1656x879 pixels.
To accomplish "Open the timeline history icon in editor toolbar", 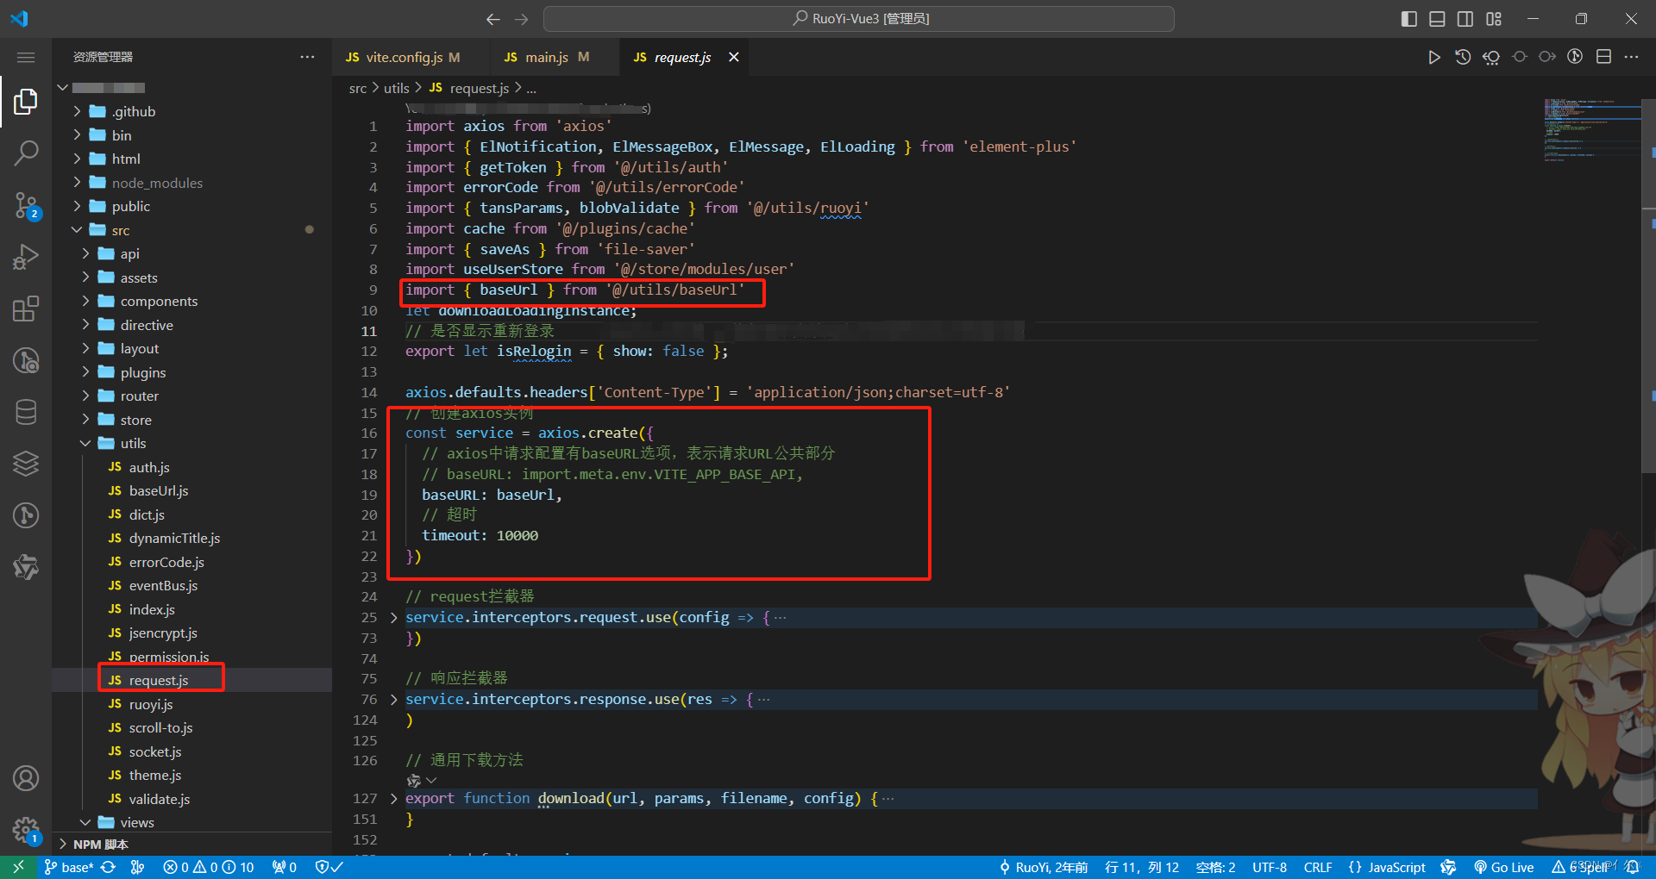I will (x=1463, y=57).
